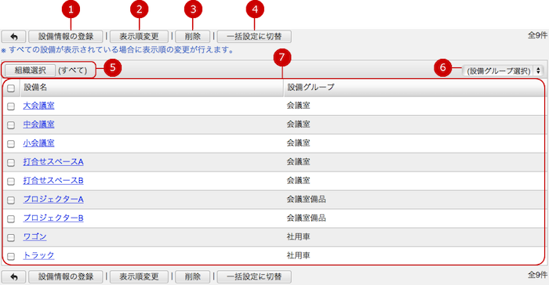Viewport: 549px width, 285px height.
Task: Click the top 全9件 count text
Action: point(537,35)
